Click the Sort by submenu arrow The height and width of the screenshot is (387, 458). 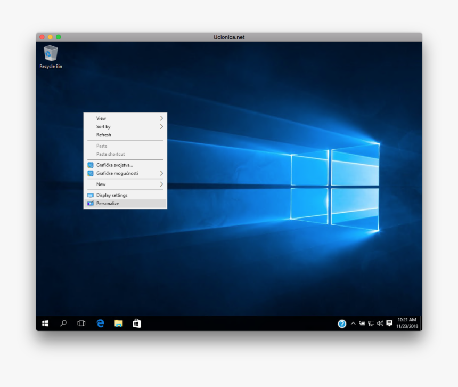click(161, 126)
